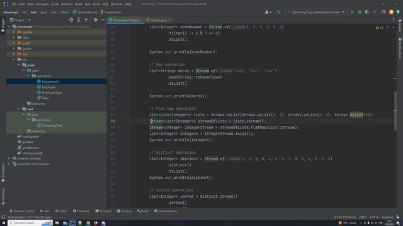Open the VCS menu
Screen dimensions: 403x226
tap(105, 4)
